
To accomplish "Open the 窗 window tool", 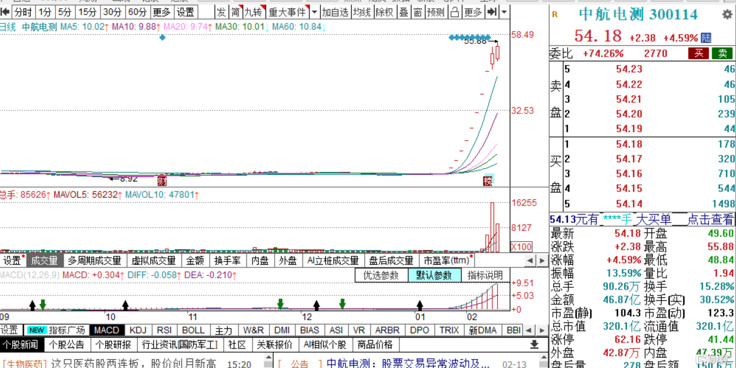I will tap(418, 12).
